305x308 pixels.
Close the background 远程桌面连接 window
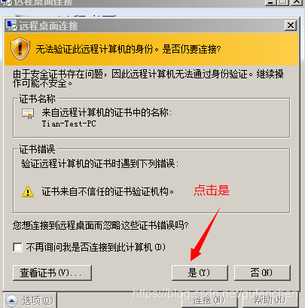(x=296, y=2)
